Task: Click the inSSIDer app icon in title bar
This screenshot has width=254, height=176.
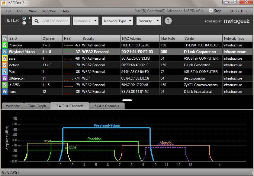Action: coord(4,3)
